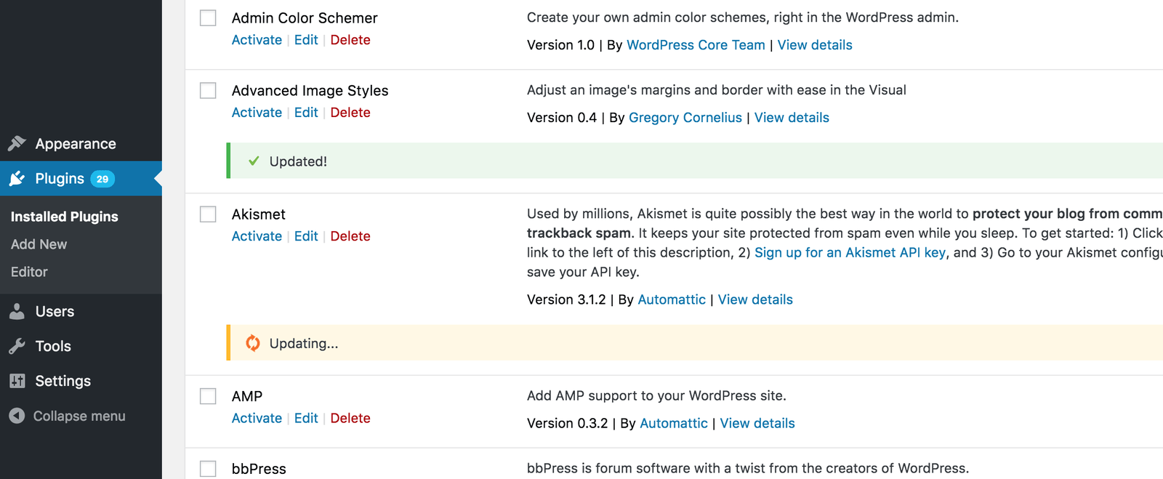Select the bbPress plugin checkbox
Viewport: 1163px width, 479px height.
(x=208, y=468)
